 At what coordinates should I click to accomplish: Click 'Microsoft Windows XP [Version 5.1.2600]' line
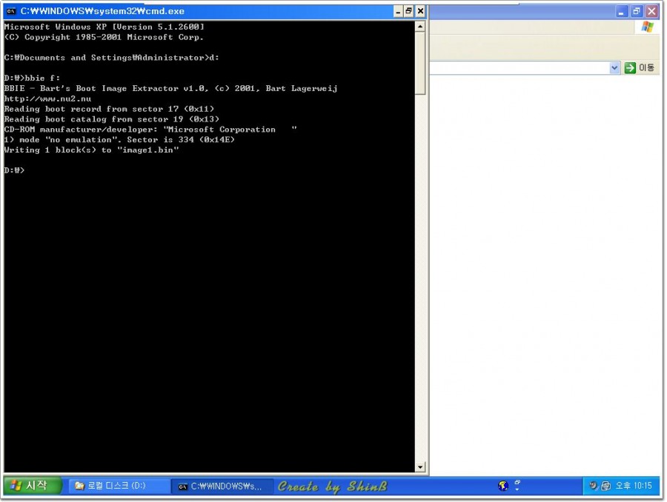(x=104, y=27)
